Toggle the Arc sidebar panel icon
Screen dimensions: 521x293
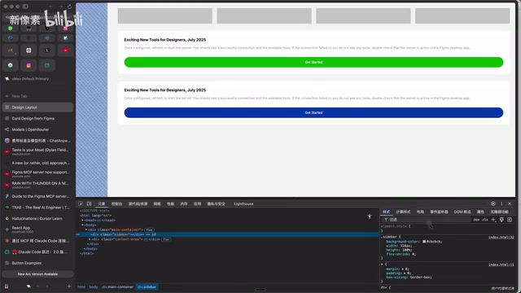(25, 7)
